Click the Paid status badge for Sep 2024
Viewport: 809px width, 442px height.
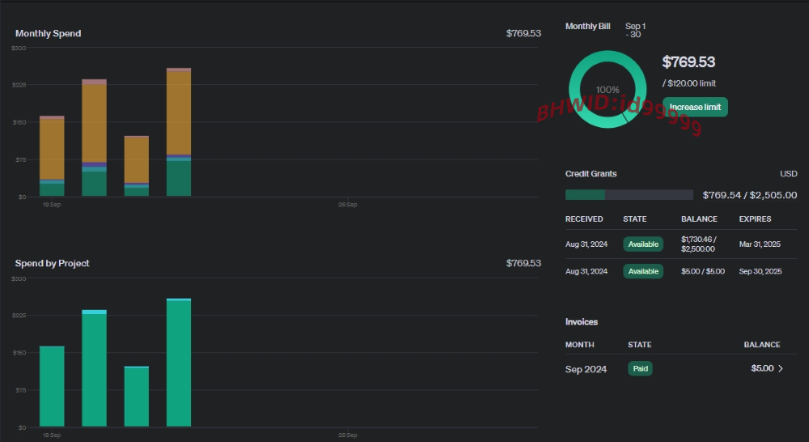coord(640,368)
